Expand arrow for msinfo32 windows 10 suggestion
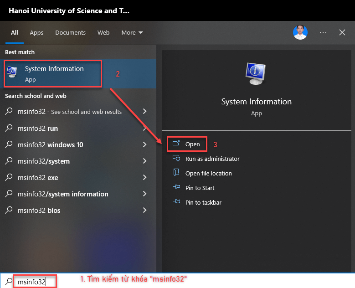 pyautogui.click(x=144, y=144)
